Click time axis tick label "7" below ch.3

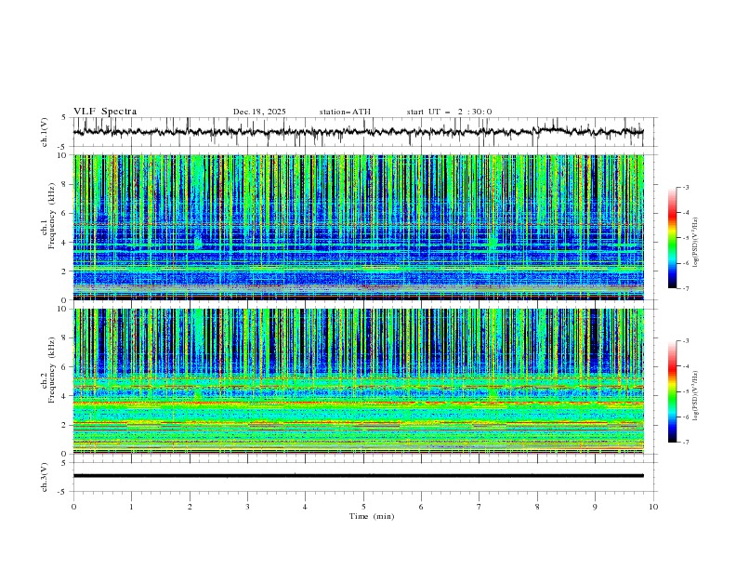point(480,507)
